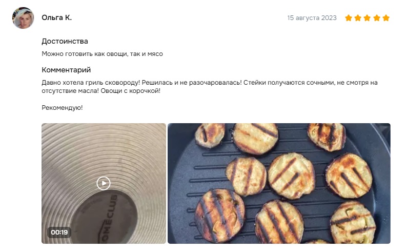The height and width of the screenshot is (252, 406).
Task: Click the sentence Давно хотела гриль сковороду!
Action: click(91, 83)
